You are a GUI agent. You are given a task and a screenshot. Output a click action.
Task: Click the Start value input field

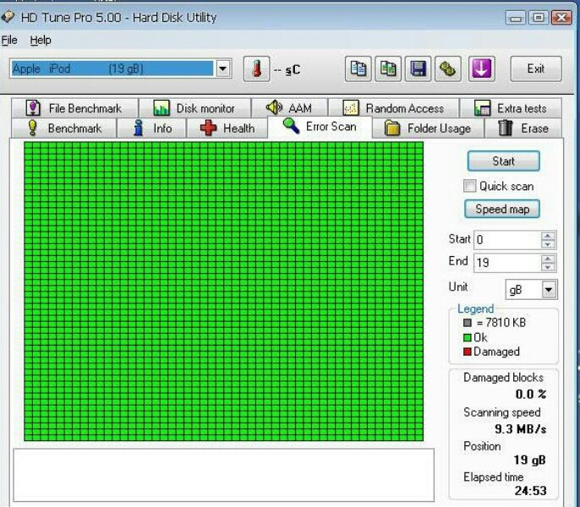507,240
